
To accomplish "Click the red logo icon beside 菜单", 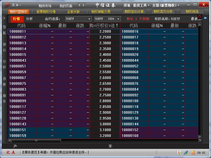I will click(6, 5).
